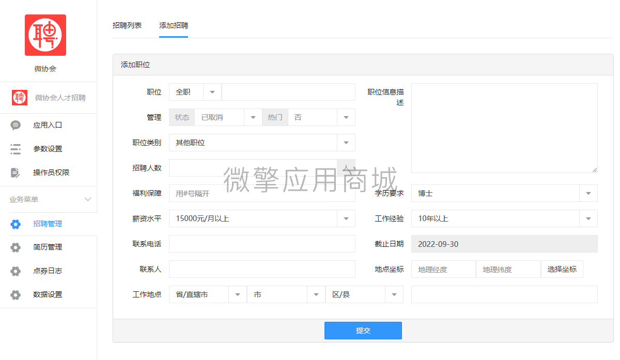The width and height of the screenshot is (620, 360).
Task: Click the 操作员权限 edit icon
Action: coord(16,173)
